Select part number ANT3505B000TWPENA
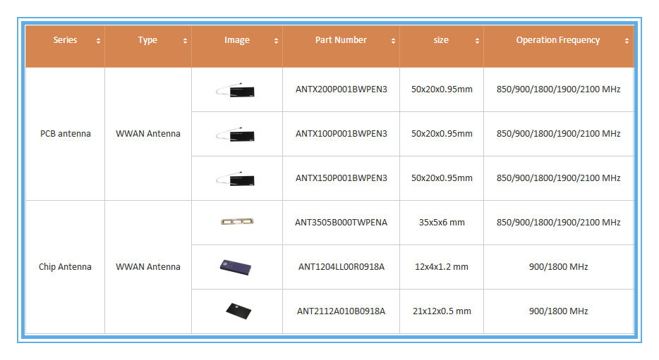This screenshot has width=659, height=360. point(341,223)
